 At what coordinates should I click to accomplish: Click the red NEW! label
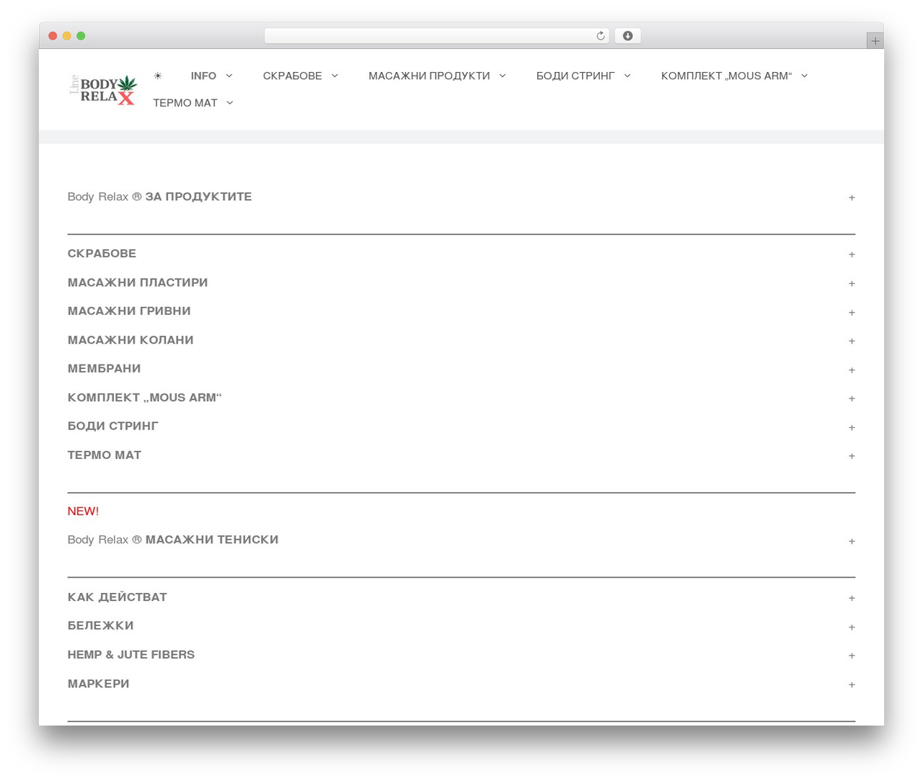click(83, 511)
